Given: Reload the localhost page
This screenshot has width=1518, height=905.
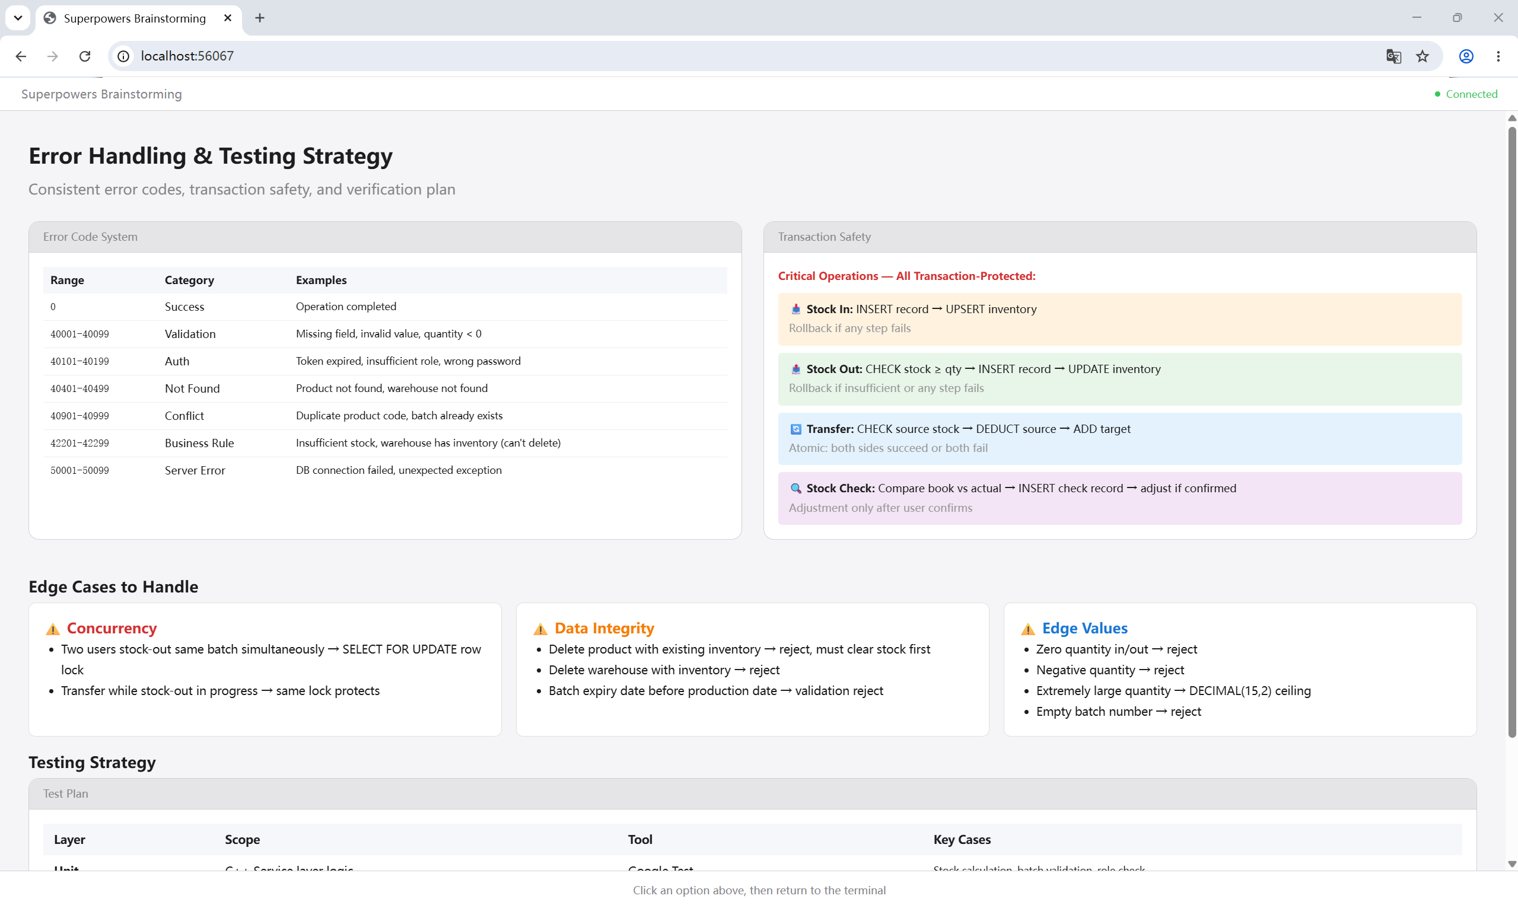Looking at the screenshot, I should tap(85, 56).
